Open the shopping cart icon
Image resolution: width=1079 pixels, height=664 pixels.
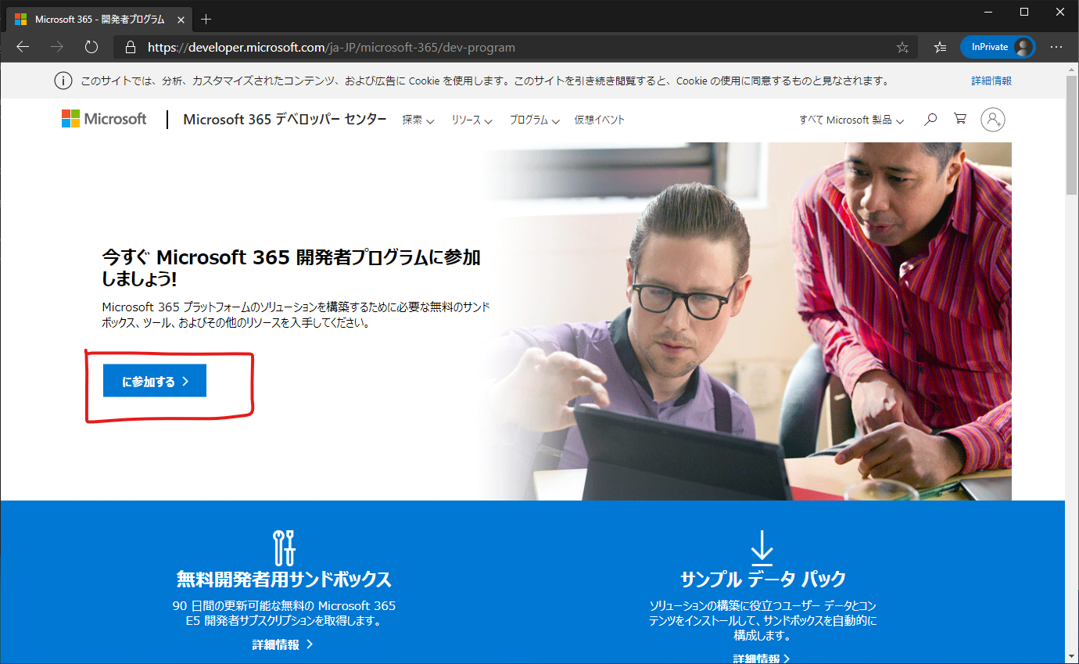960,119
